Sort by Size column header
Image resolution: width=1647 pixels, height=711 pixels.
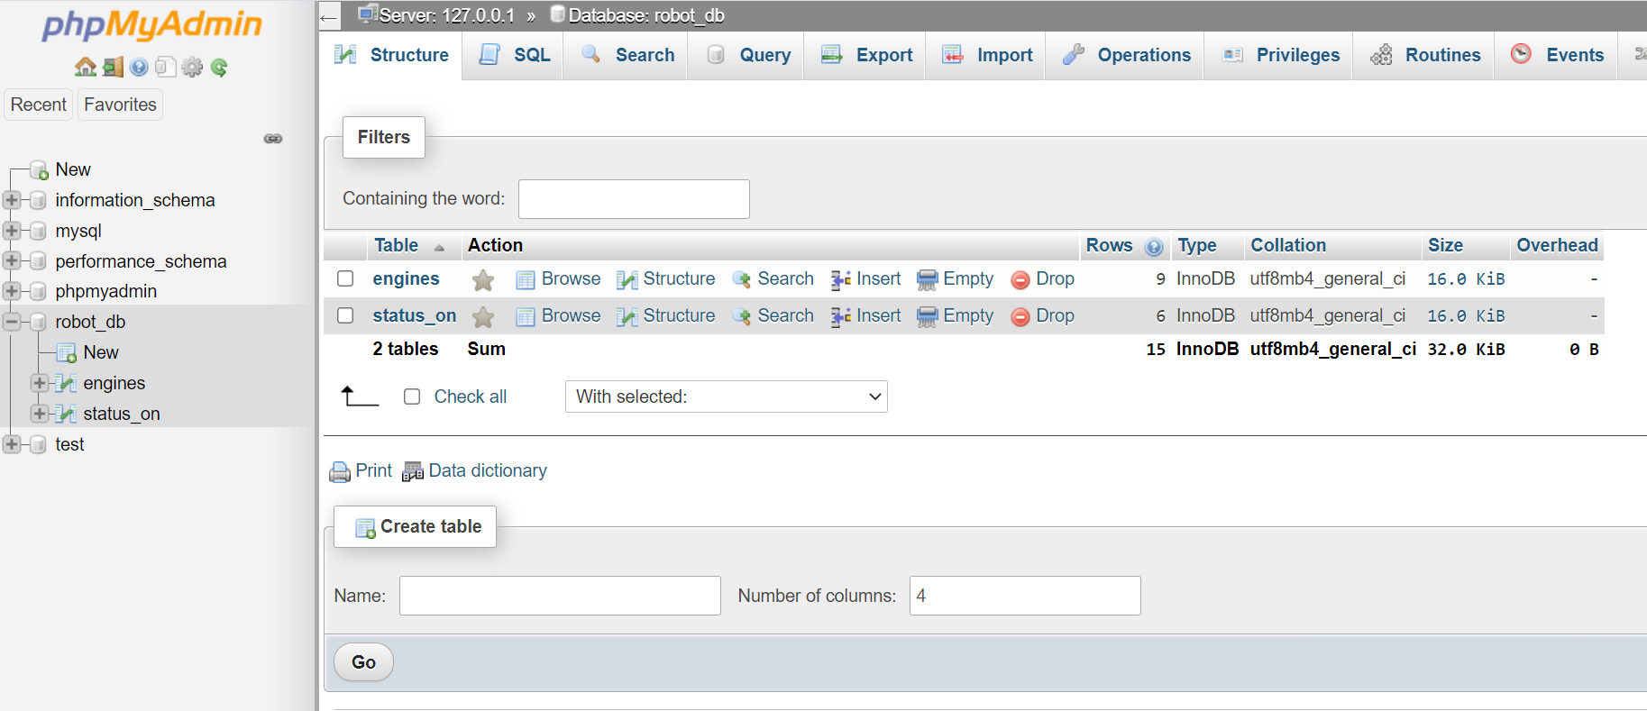pos(1445,245)
